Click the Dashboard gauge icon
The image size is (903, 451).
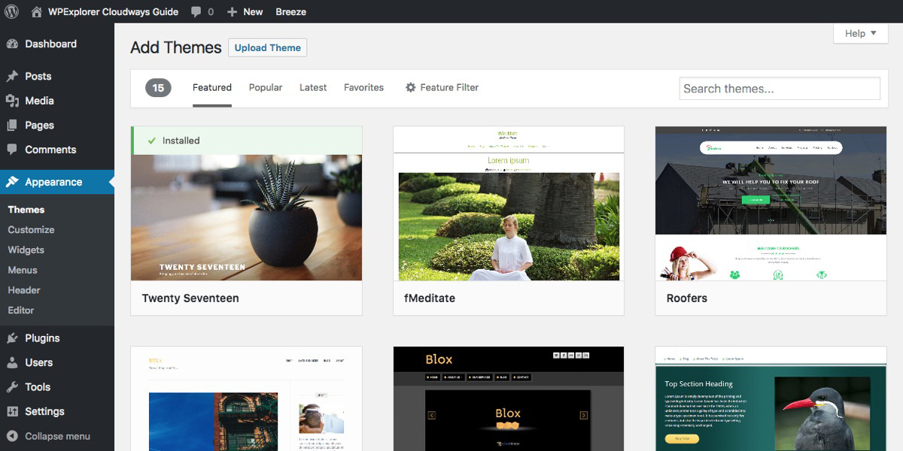[12, 44]
